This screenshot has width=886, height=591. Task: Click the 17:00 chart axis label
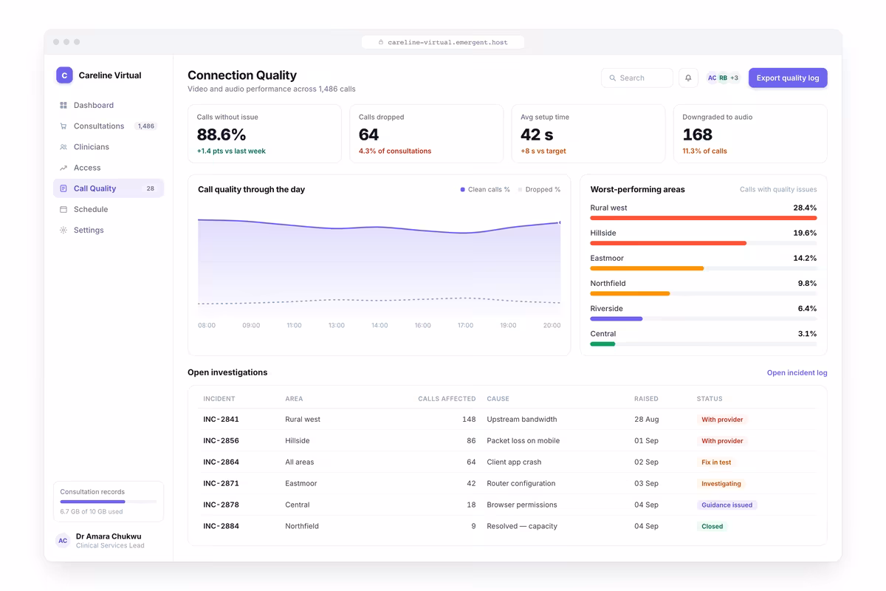[x=465, y=325]
